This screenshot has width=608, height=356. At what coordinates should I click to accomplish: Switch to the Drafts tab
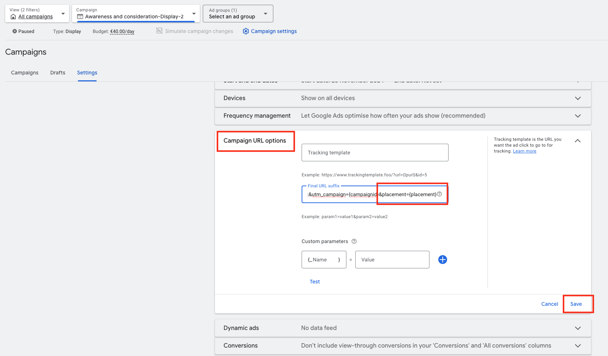click(58, 73)
